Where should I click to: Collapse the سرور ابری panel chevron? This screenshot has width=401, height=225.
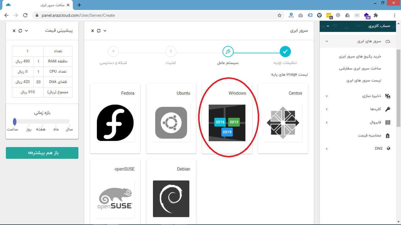pos(105,31)
